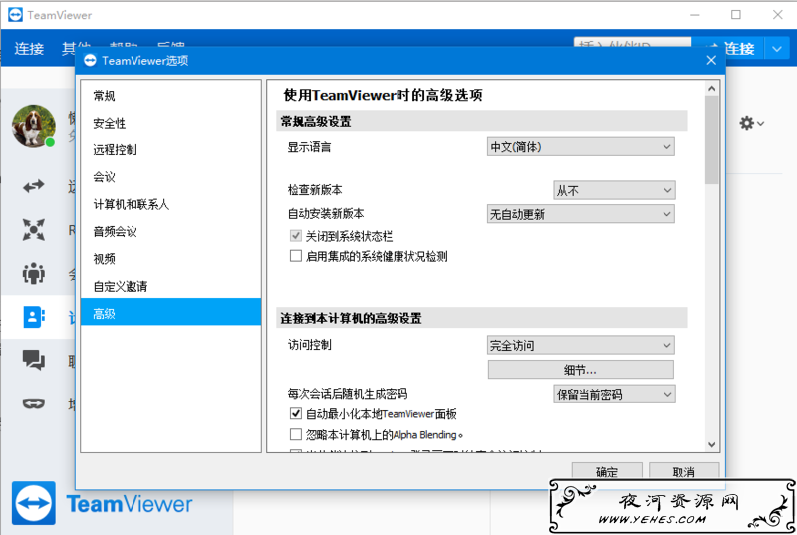The height and width of the screenshot is (535, 797).
Task: Open the 访问控制 dropdown showing 完全访问
Action: (x=581, y=345)
